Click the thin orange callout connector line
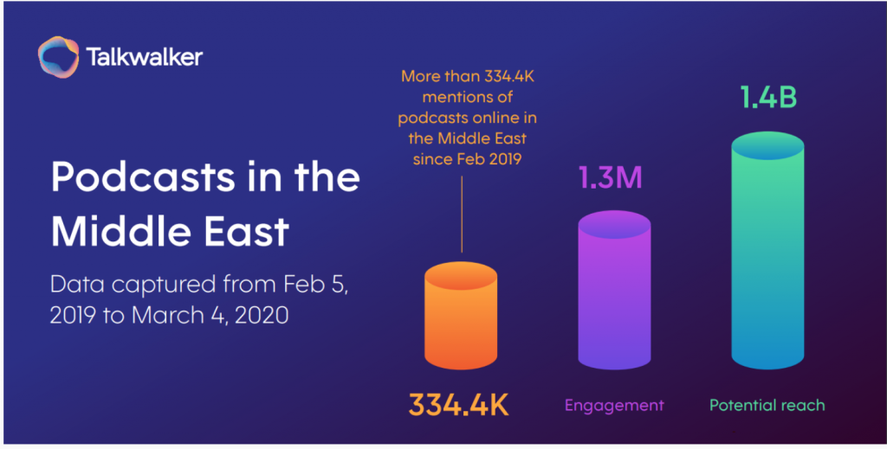 click(x=462, y=215)
